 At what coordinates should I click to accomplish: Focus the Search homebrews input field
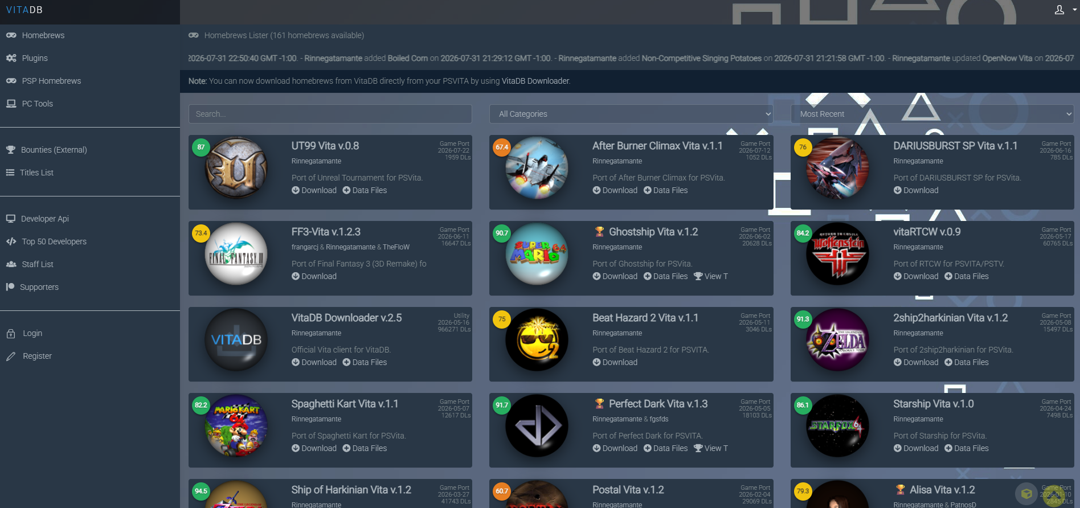click(x=330, y=114)
